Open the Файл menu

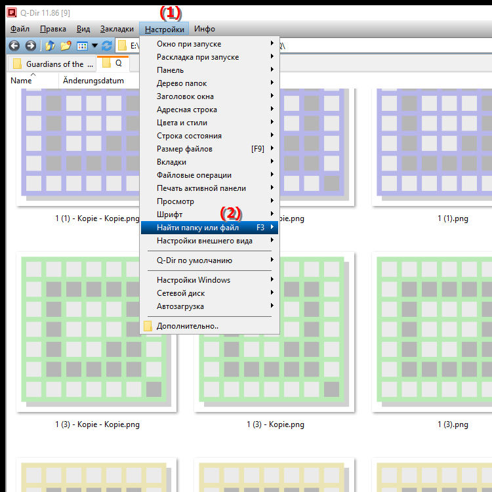coord(20,29)
